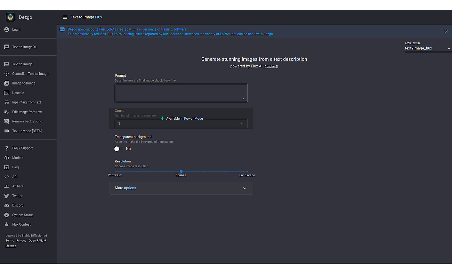Set resolution slider to Landscape end

pyautogui.click(x=247, y=171)
